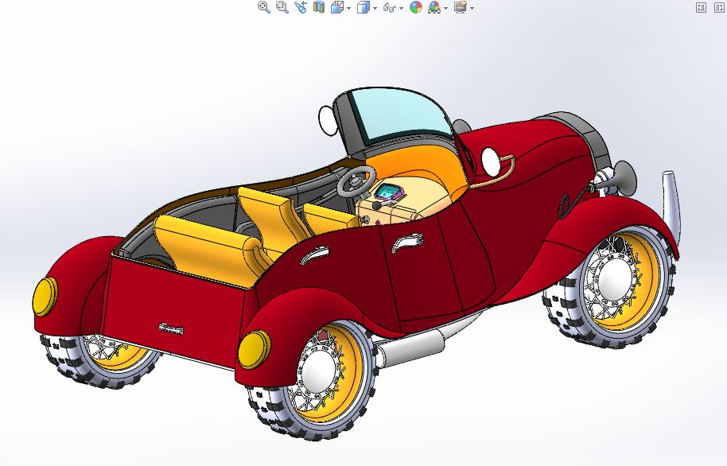Click the Display Style cube icon
The height and width of the screenshot is (466, 727).
[x=363, y=7]
